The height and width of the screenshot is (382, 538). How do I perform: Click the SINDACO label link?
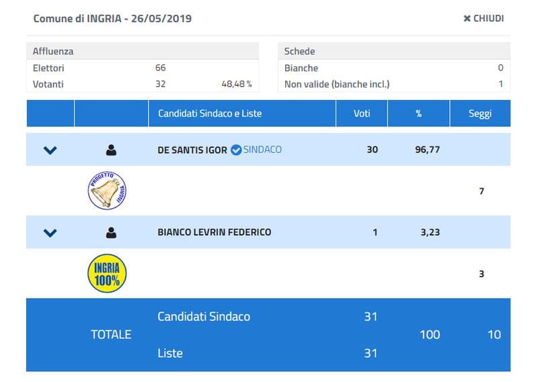(x=262, y=150)
